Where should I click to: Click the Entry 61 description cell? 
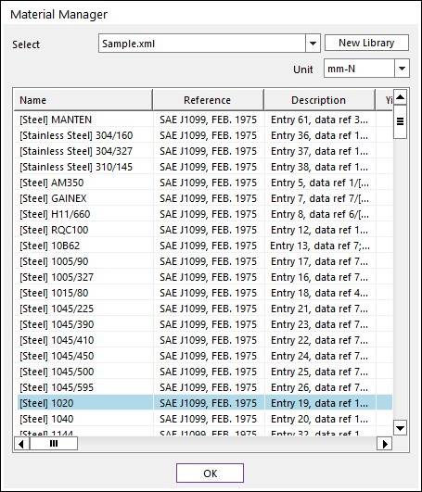coord(319,120)
